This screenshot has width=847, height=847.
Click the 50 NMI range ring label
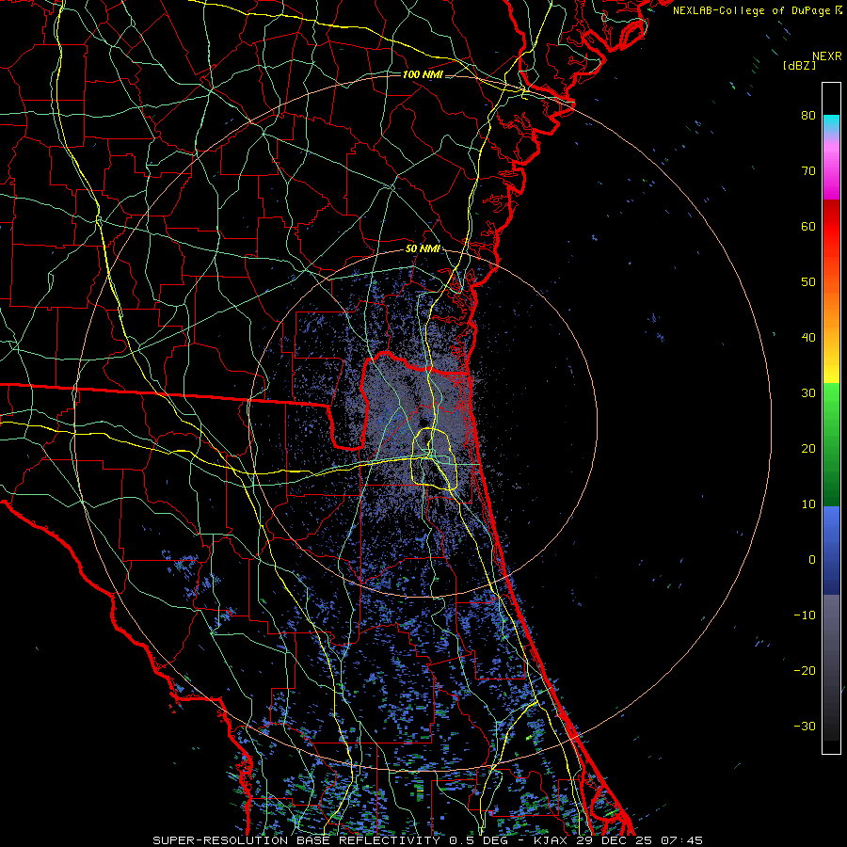[x=423, y=248]
